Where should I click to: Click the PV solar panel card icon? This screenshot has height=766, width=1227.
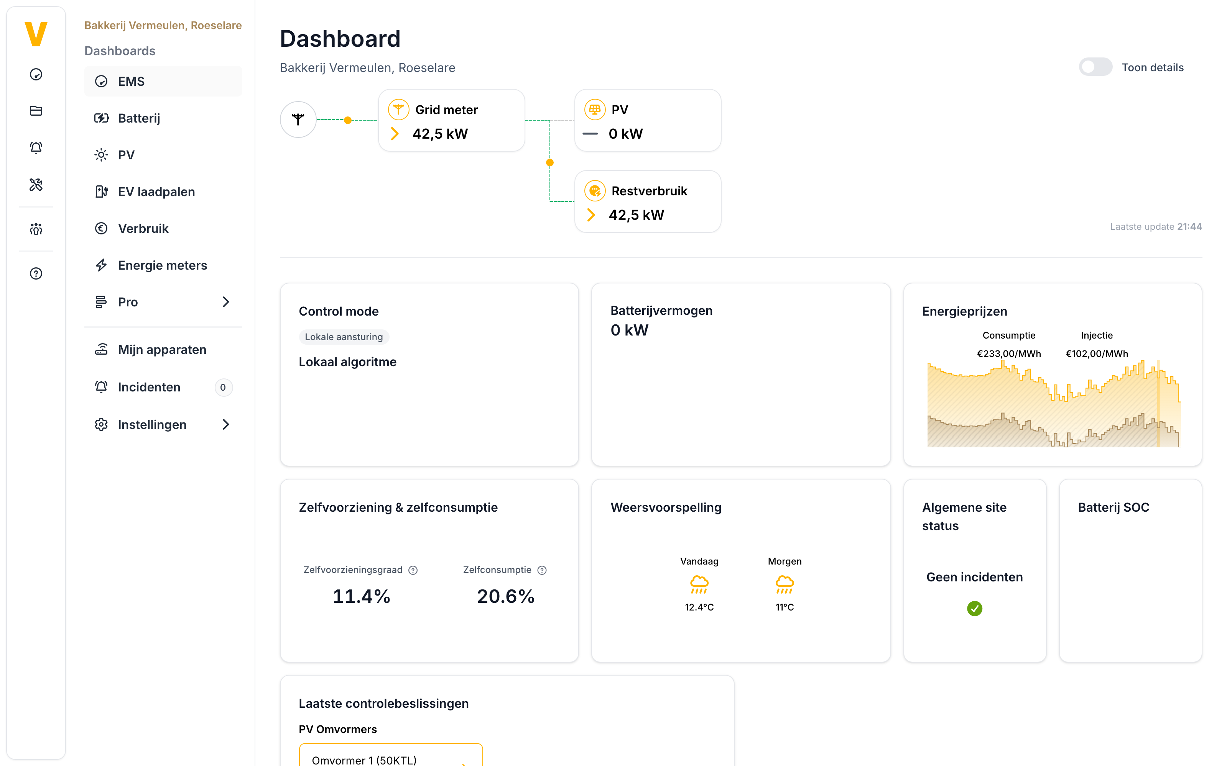[595, 110]
